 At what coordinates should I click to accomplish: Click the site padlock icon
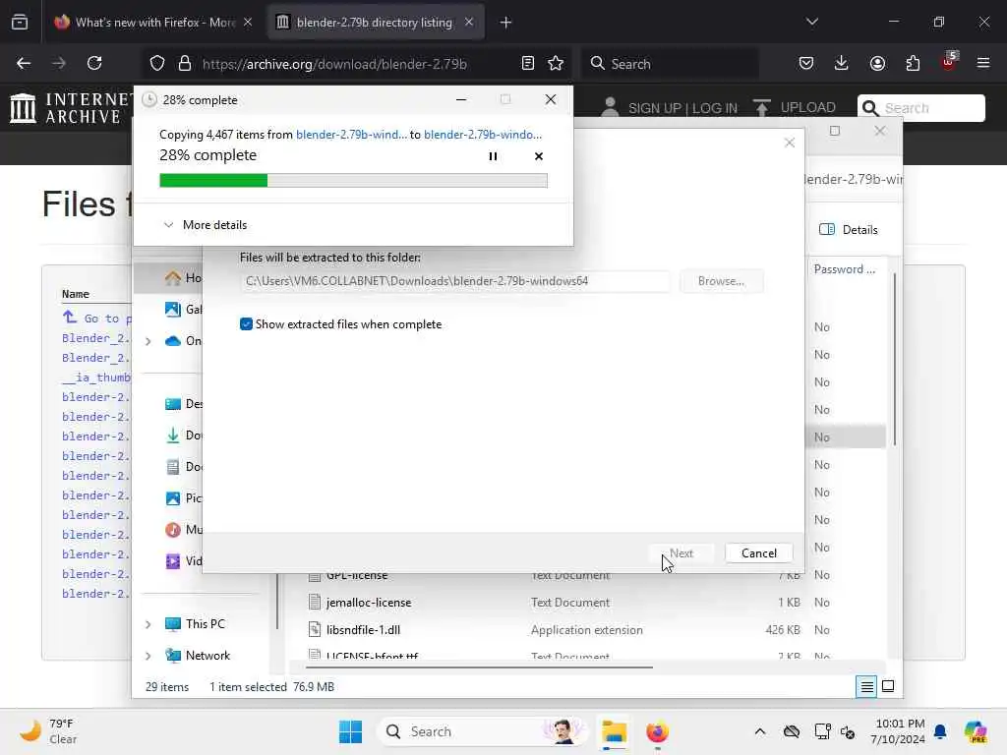(185, 63)
